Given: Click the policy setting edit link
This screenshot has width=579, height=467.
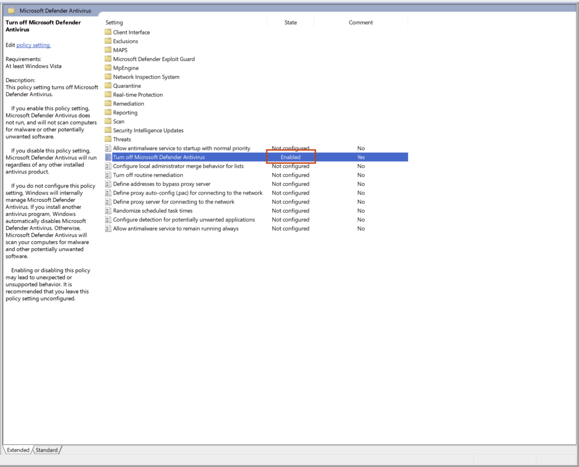Looking at the screenshot, I should pos(33,45).
